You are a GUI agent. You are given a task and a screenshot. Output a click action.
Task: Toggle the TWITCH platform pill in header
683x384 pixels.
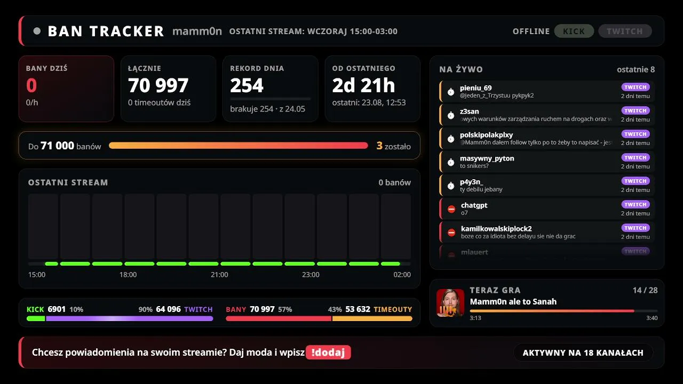[625, 31]
